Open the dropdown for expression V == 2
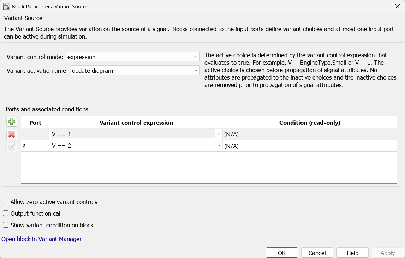The height and width of the screenshot is (258, 405). click(218, 145)
